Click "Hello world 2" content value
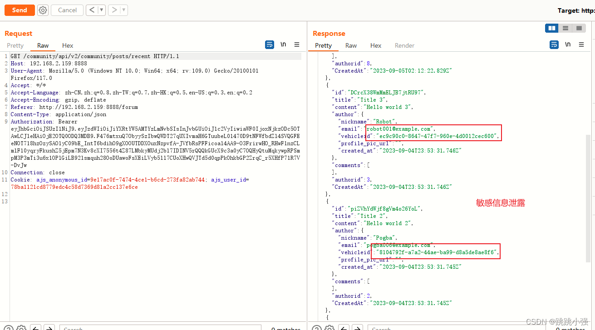The image size is (595, 330). click(x=387, y=223)
